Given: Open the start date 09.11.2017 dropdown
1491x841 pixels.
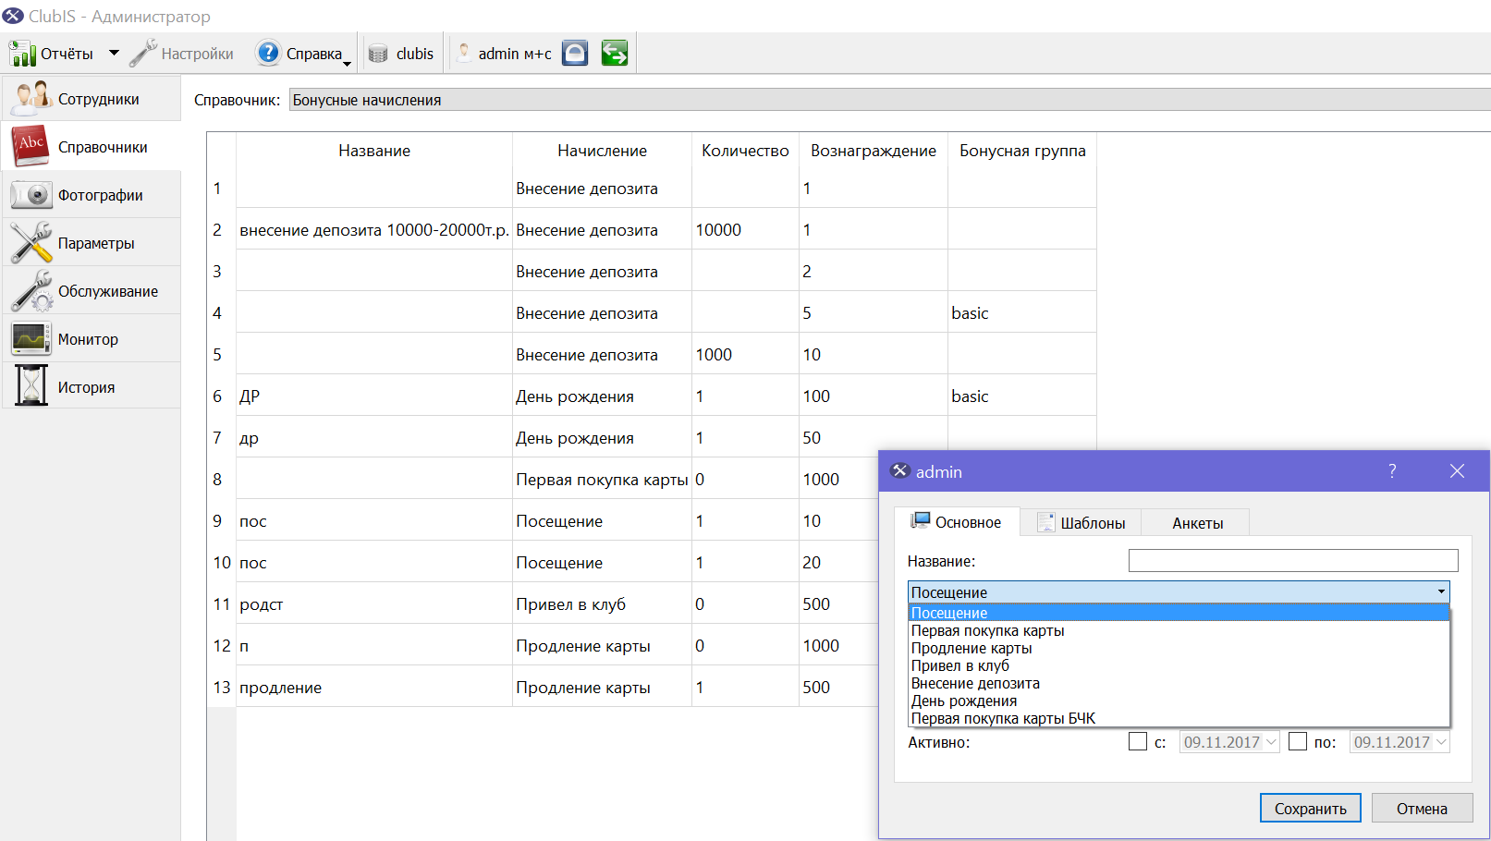Looking at the screenshot, I should click(1272, 742).
